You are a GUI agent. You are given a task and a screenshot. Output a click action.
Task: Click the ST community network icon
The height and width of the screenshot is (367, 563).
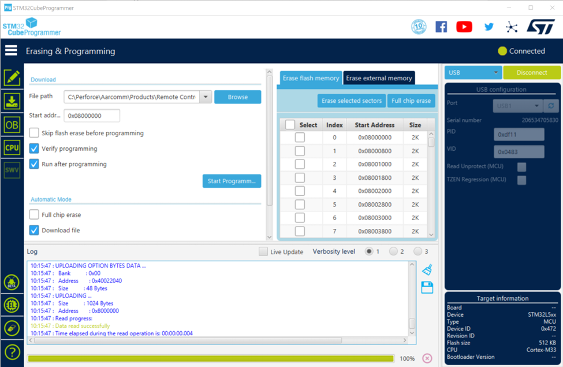click(511, 27)
